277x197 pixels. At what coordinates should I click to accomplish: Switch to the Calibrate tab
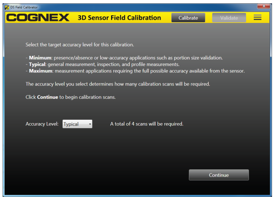[x=188, y=18]
